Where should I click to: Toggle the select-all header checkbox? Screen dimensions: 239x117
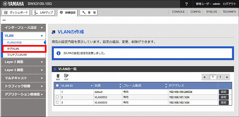tap(57, 85)
